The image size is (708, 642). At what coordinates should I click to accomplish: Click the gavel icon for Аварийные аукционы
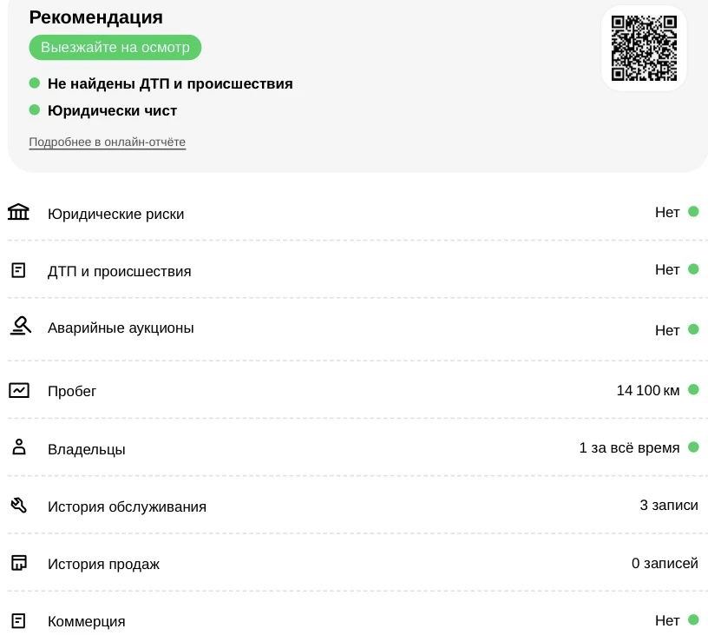[20, 326]
